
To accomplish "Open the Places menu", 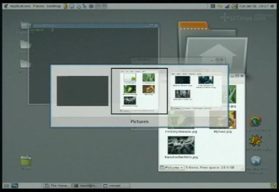I will (38, 6).
